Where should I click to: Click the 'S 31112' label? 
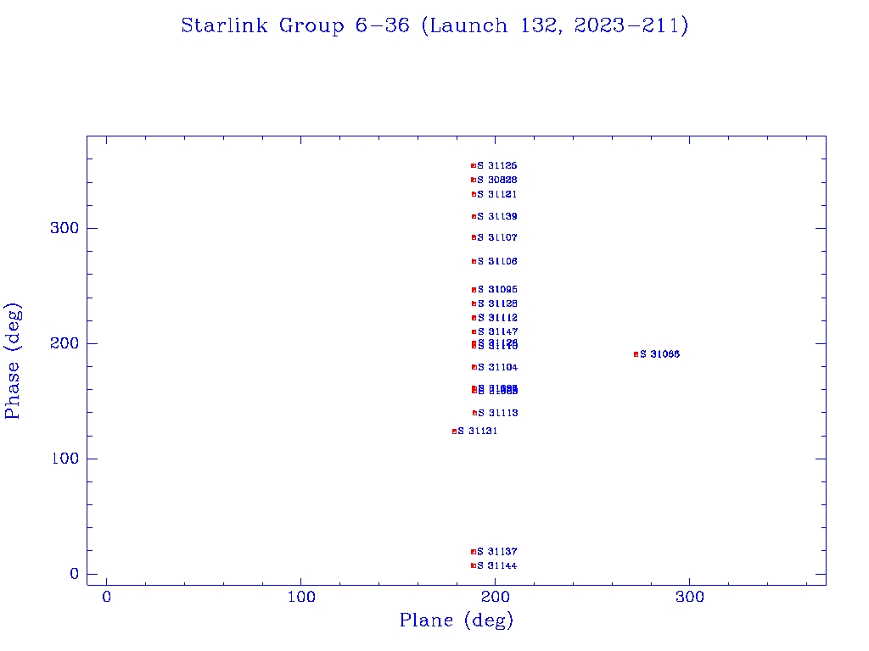point(497,318)
